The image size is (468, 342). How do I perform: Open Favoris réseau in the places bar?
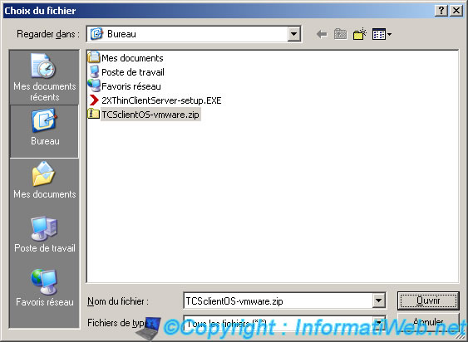(x=44, y=288)
